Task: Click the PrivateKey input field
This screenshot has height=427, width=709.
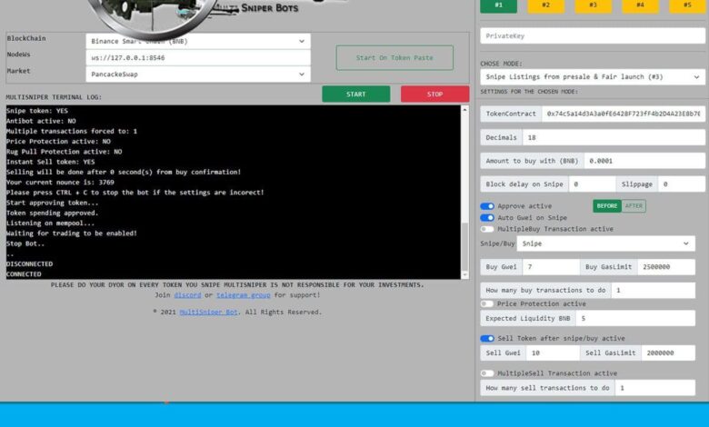Action: coord(593,35)
